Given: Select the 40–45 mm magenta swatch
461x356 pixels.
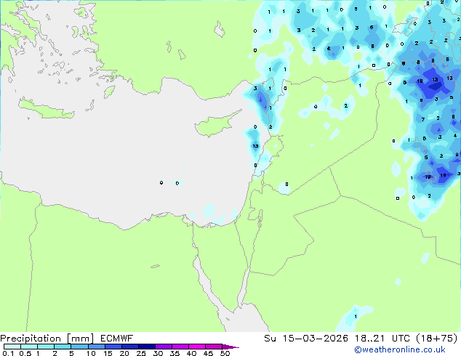Looking at the screenshot, I should point(197,347).
